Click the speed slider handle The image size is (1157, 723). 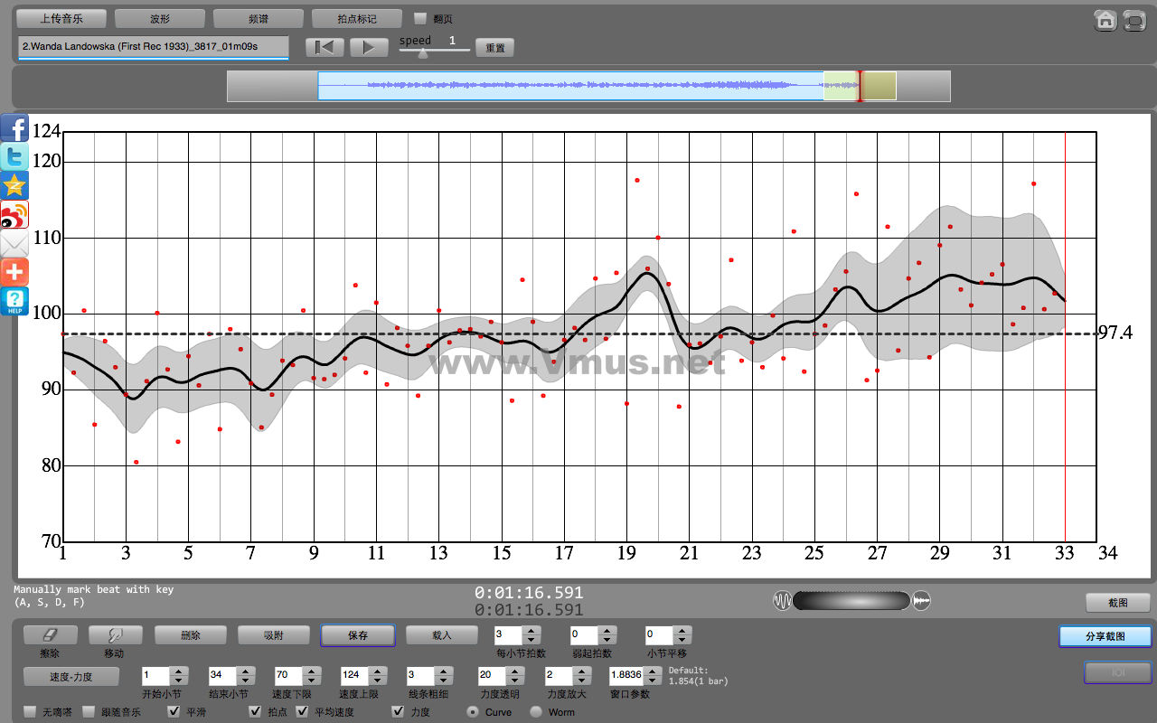tap(421, 53)
